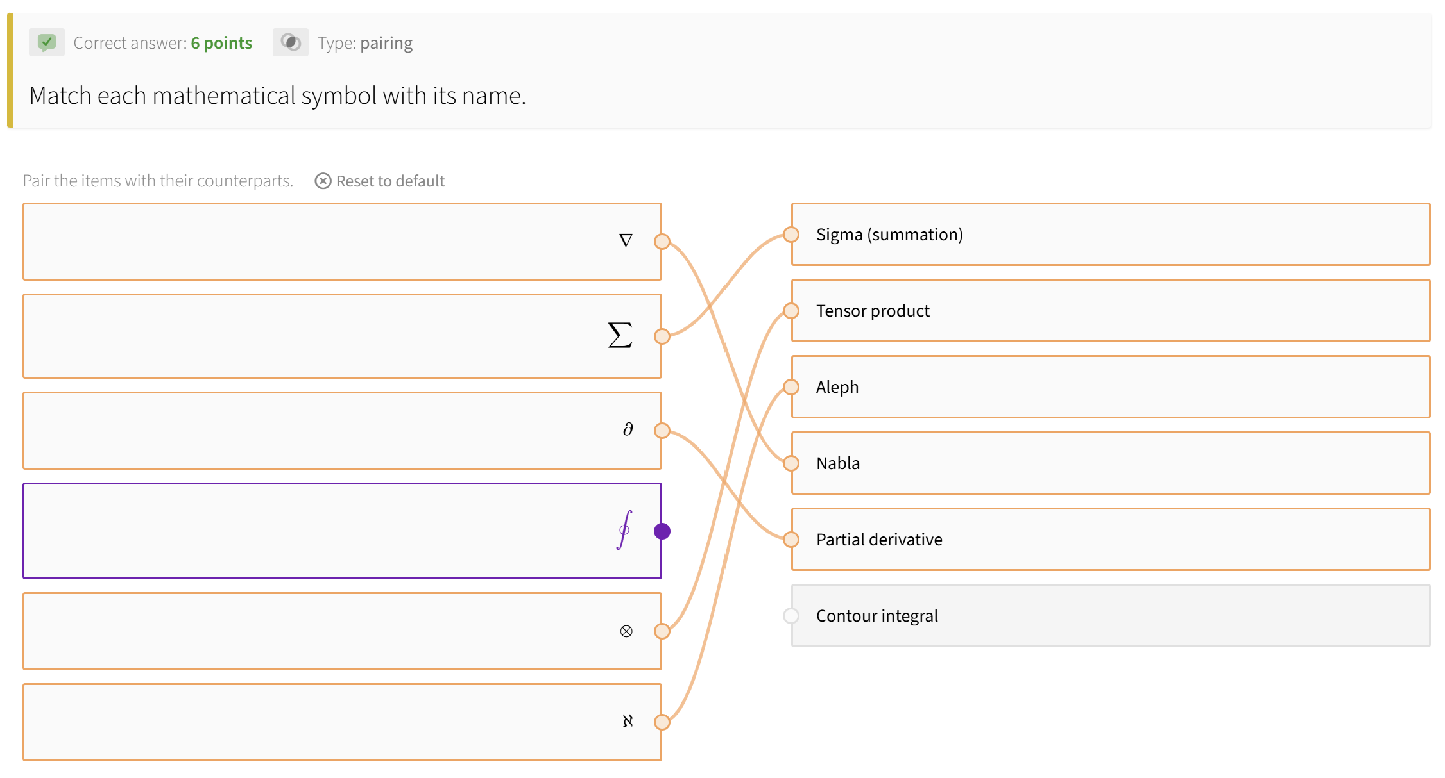
Task: Click the 6 points score text
Action: 222,42
